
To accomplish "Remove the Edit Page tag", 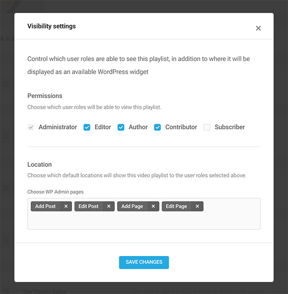I will pos(197,207).
